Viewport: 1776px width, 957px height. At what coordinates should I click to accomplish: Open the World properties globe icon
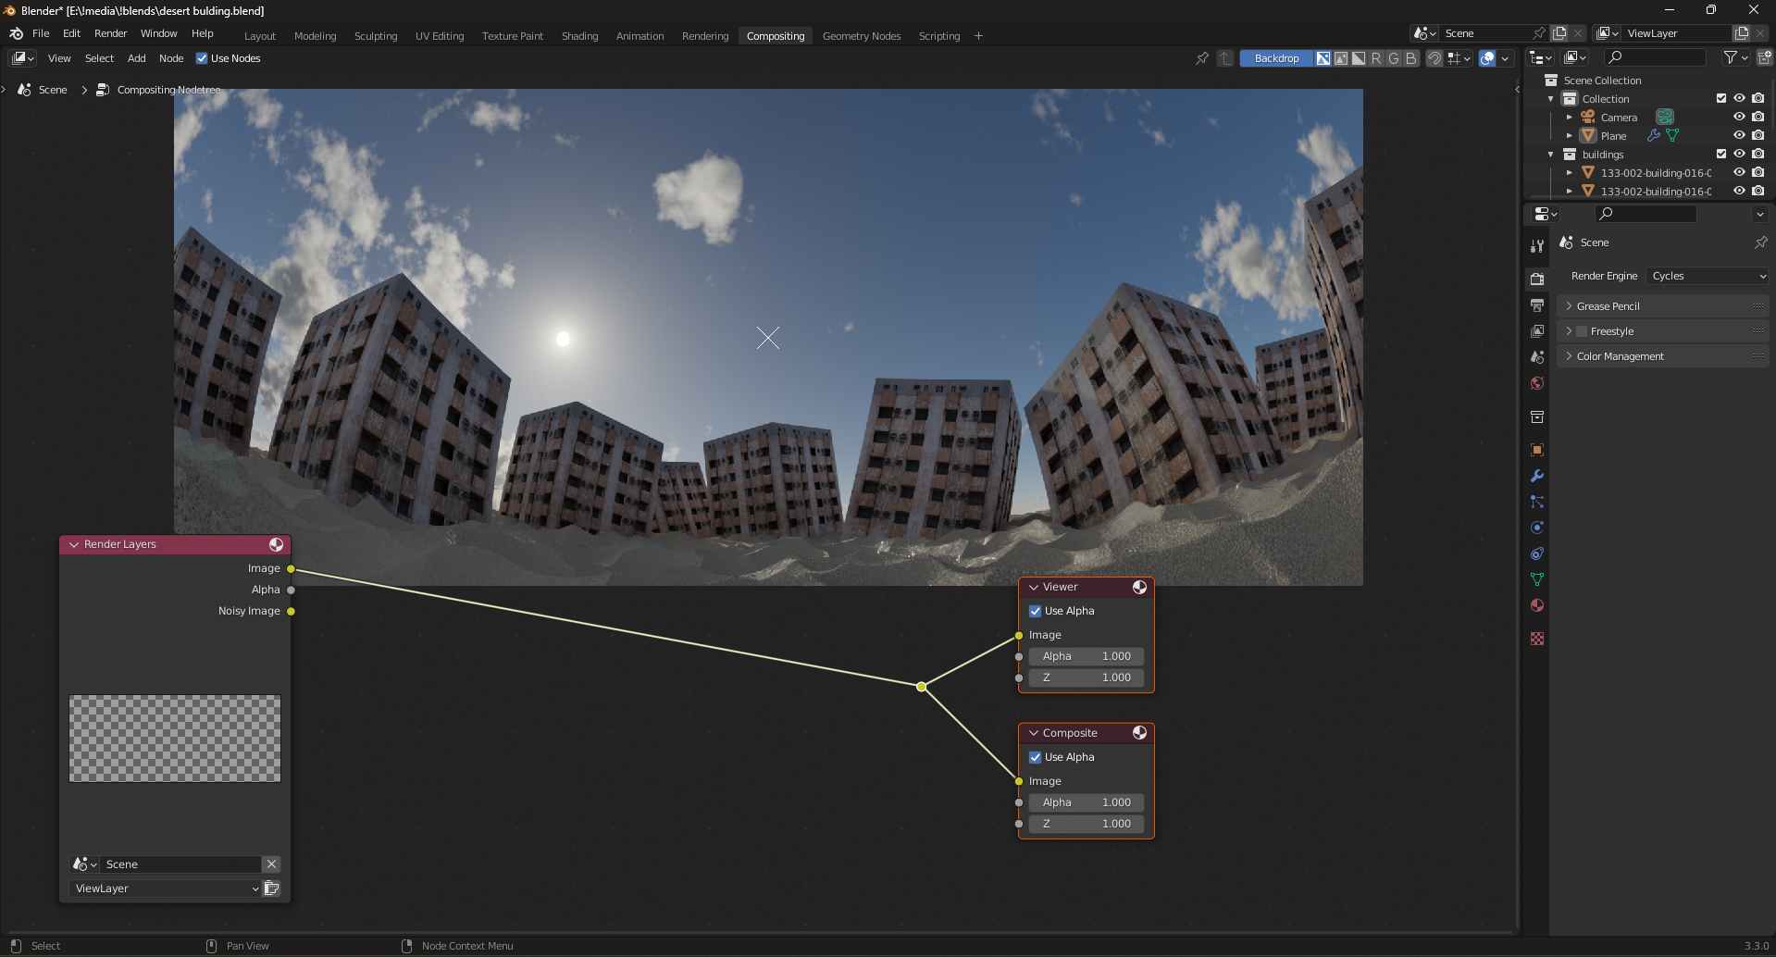pos(1536,382)
